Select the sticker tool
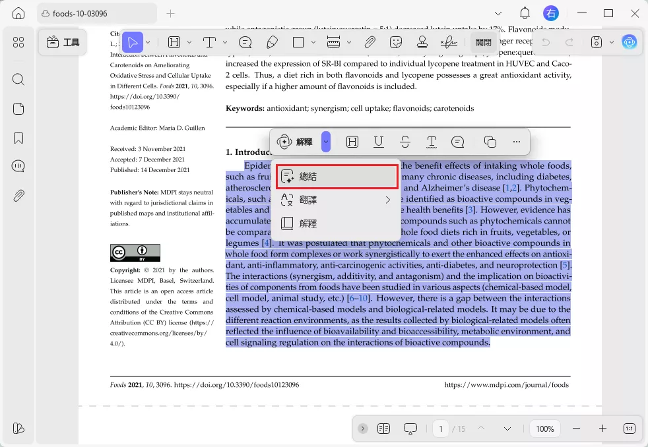The height and width of the screenshot is (447, 648). (396, 42)
